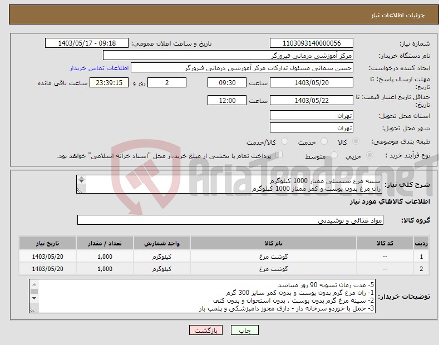The width and height of the screenshot is (439, 345).
Task: Click the buyer notes scrollbar thumb
Action: (34, 291)
